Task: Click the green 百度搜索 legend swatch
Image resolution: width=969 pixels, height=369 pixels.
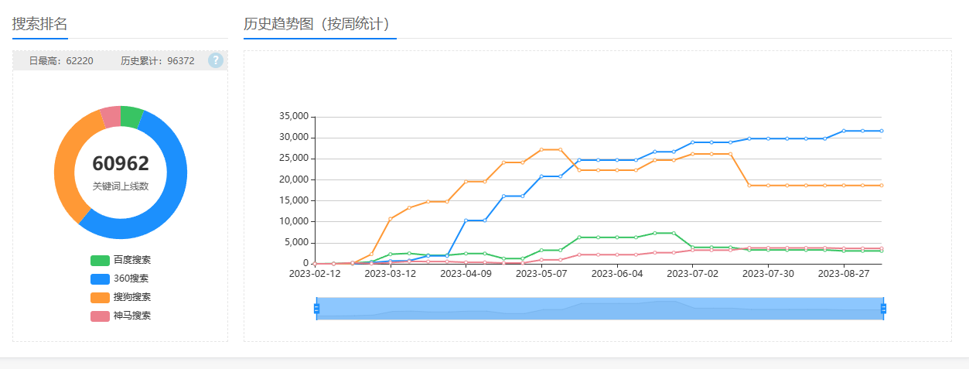Action: [x=100, y=261]
